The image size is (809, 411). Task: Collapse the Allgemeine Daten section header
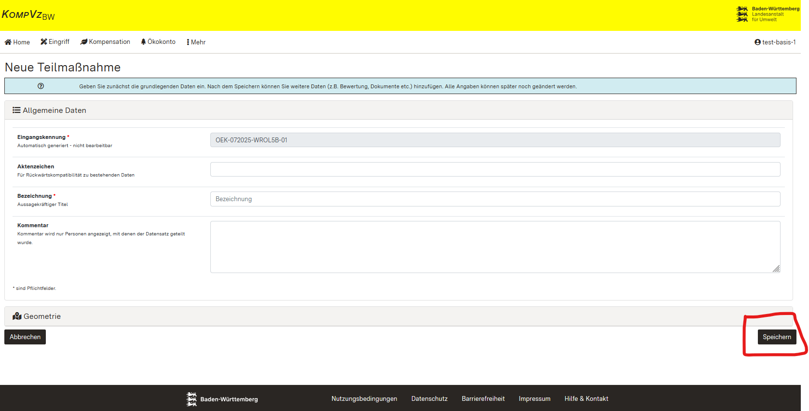point(55,110)
